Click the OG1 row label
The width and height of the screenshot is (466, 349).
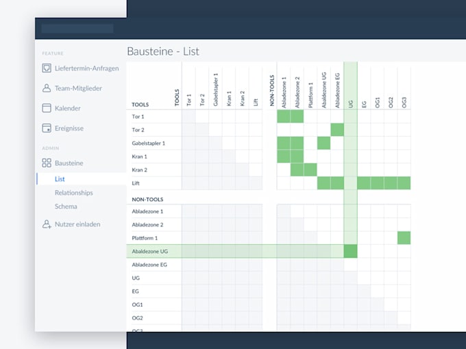[x=137, y=305]
